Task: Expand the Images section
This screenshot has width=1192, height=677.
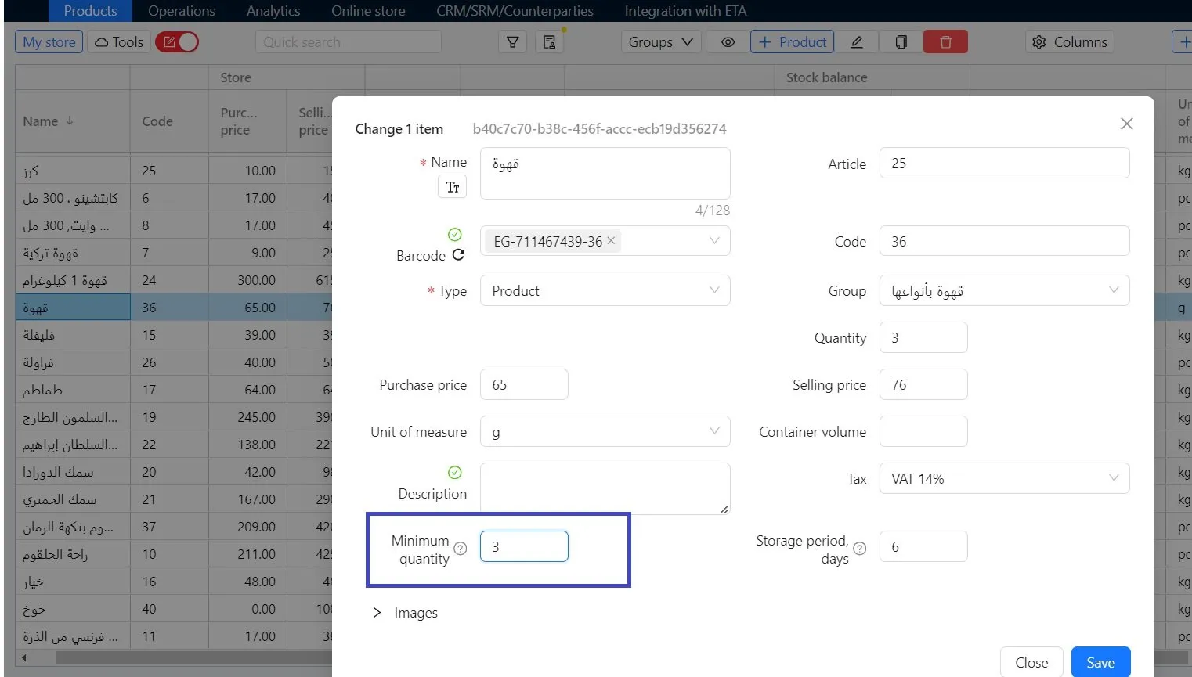Action: pos(405,613)
